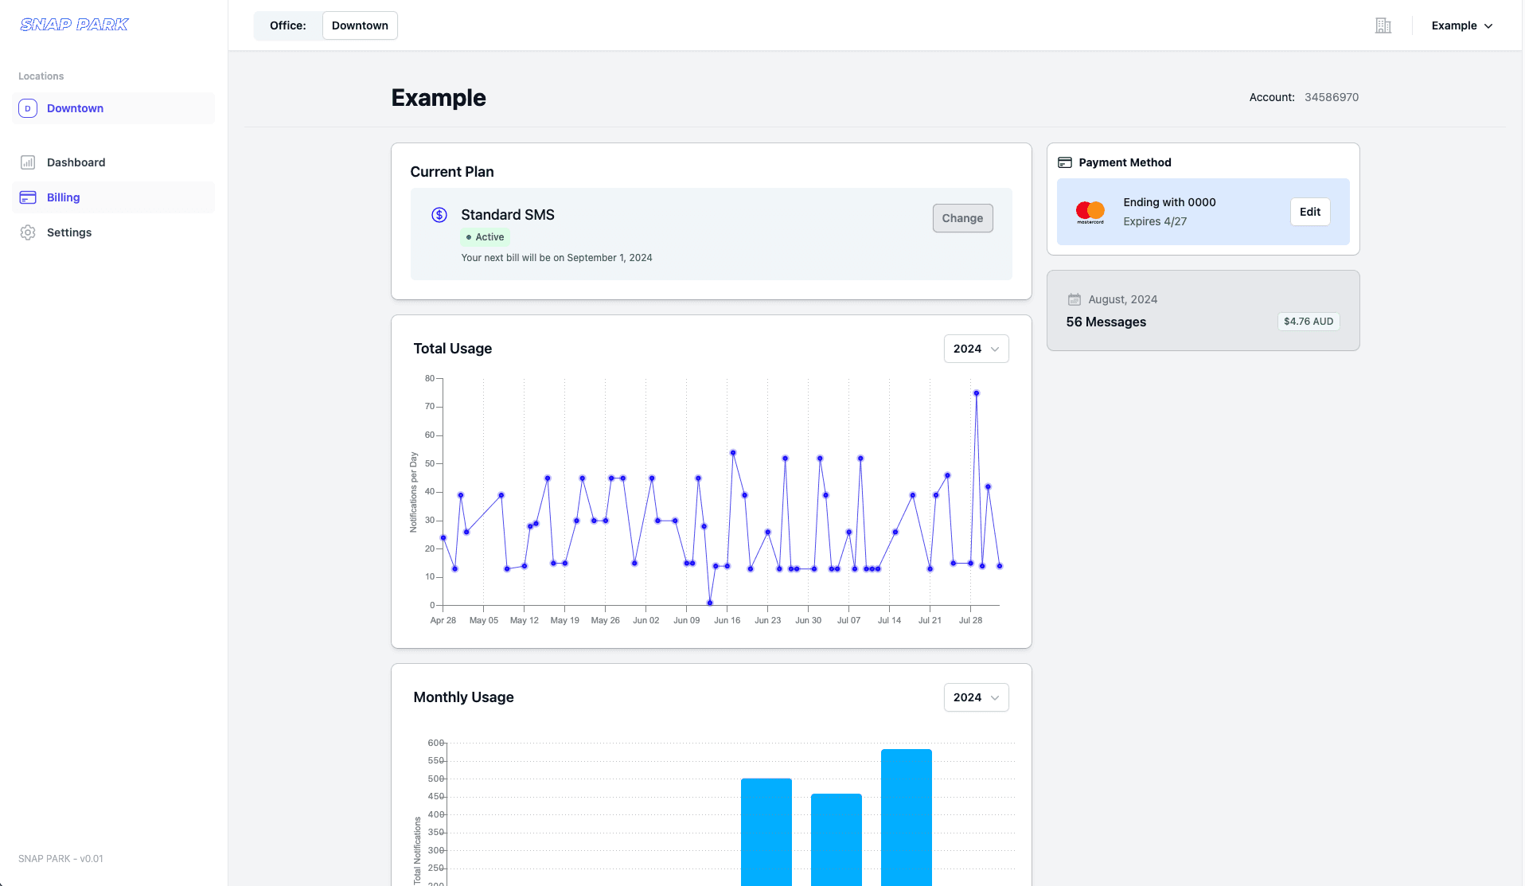Click the dollar sign plan icon

[x=439, y=215]
